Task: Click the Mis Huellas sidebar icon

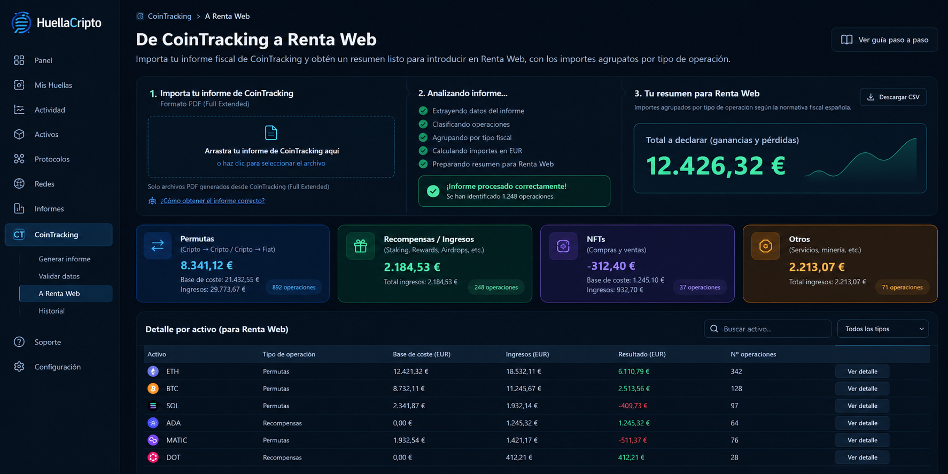Action: 19,85
